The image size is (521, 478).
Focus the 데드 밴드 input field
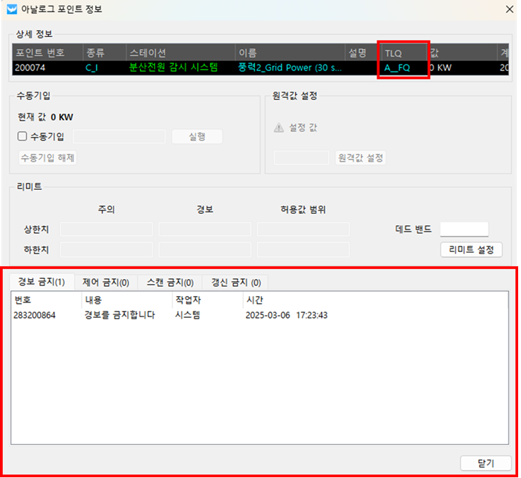click(x=464, y=229)
